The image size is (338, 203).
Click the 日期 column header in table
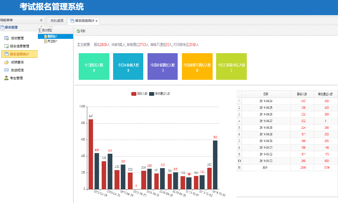(x=266, y=94)
